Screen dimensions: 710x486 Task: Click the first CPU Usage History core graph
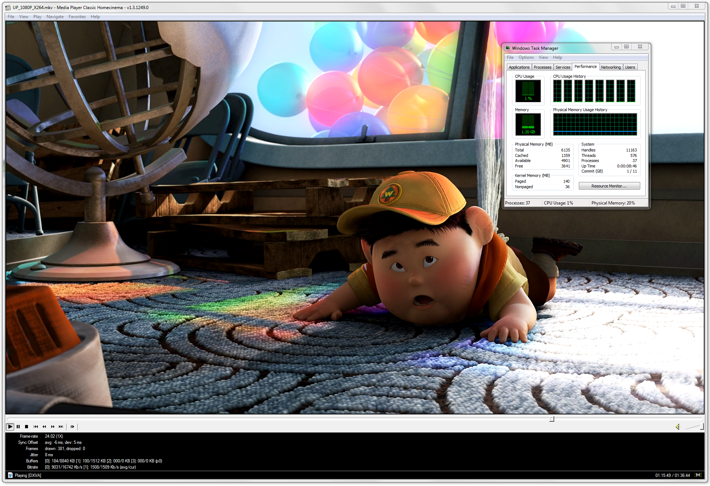coord(557,91)
